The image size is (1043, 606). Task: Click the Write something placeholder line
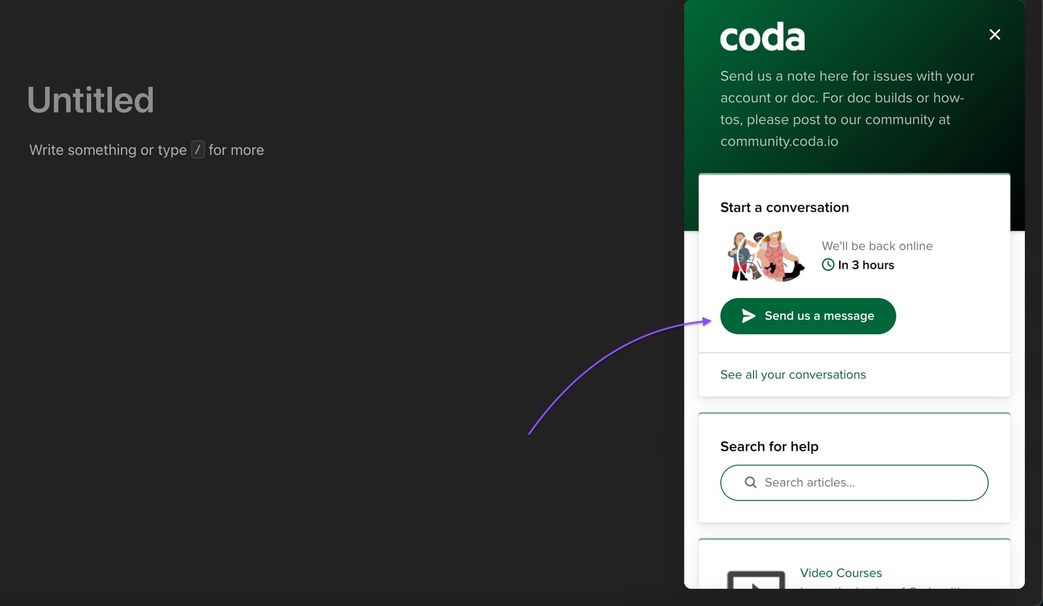pyautogui.click(x=109, y=150)
